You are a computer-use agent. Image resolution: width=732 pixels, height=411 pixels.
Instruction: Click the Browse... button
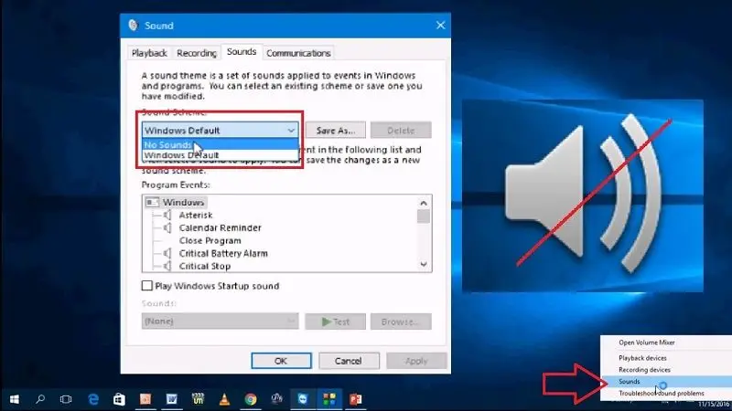point(401,321)
